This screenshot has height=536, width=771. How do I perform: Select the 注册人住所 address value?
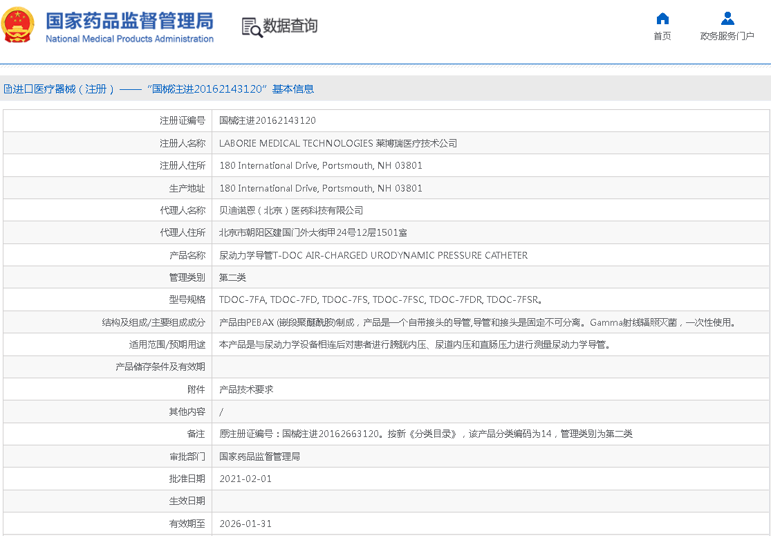pos(321,166)
